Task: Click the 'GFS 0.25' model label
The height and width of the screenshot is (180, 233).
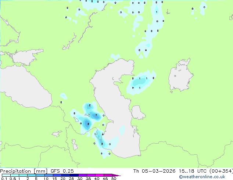Action: click(x=62, y=171)
